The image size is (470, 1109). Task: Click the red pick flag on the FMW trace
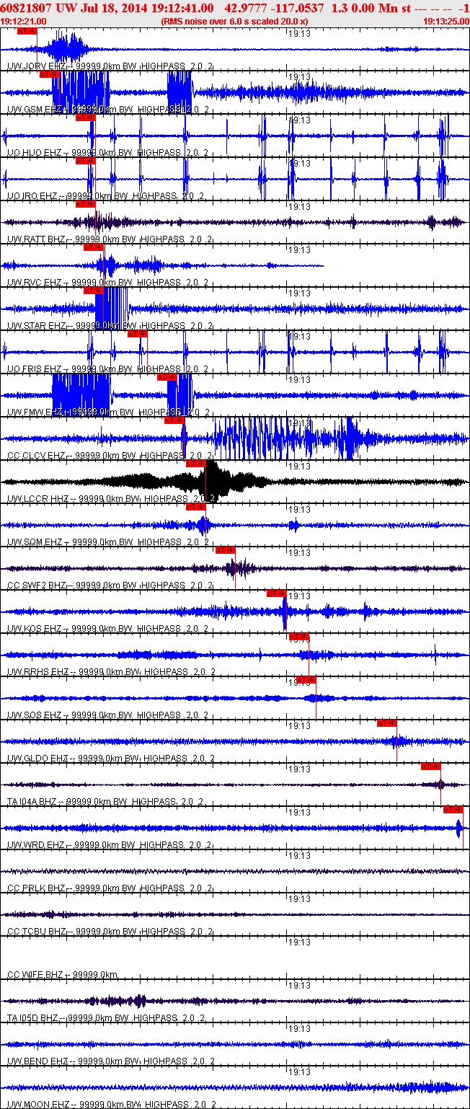(167, 377)
